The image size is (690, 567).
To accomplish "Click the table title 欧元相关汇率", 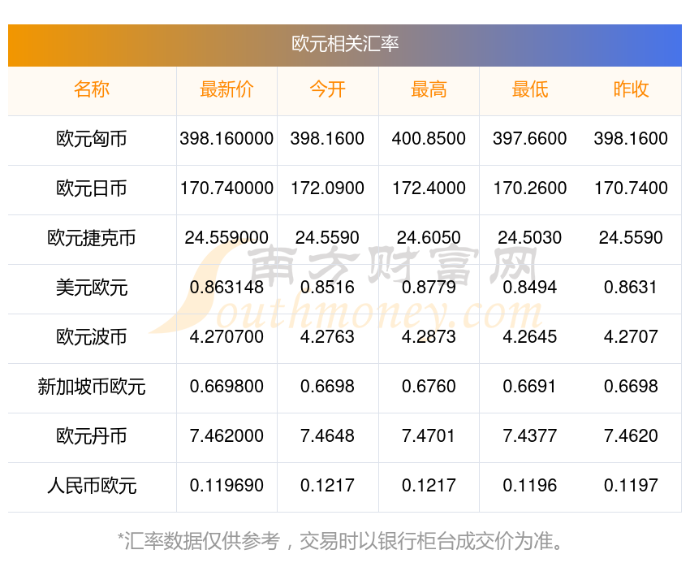I will 345,44.
